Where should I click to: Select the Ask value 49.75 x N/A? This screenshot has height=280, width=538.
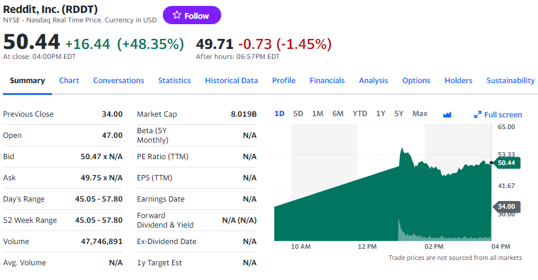click(x=101, y=178)
